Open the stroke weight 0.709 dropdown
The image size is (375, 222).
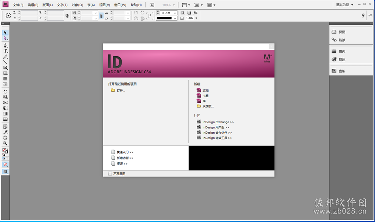[175, 13]
